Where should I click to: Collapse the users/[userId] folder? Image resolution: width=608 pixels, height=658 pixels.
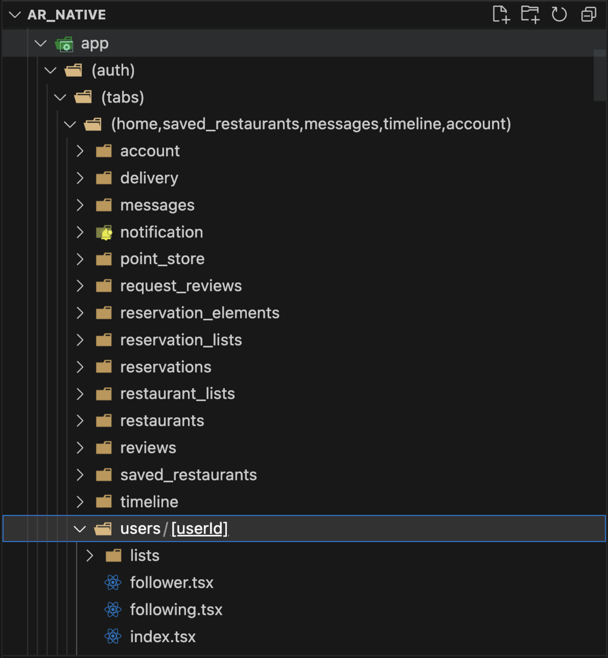[x=80, y=529]
